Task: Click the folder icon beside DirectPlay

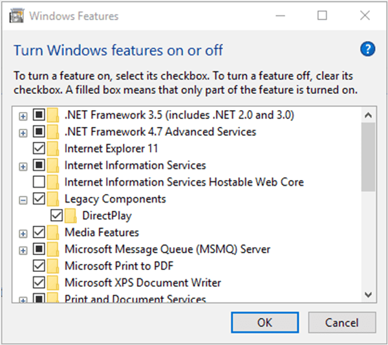Action: [72, 216]
